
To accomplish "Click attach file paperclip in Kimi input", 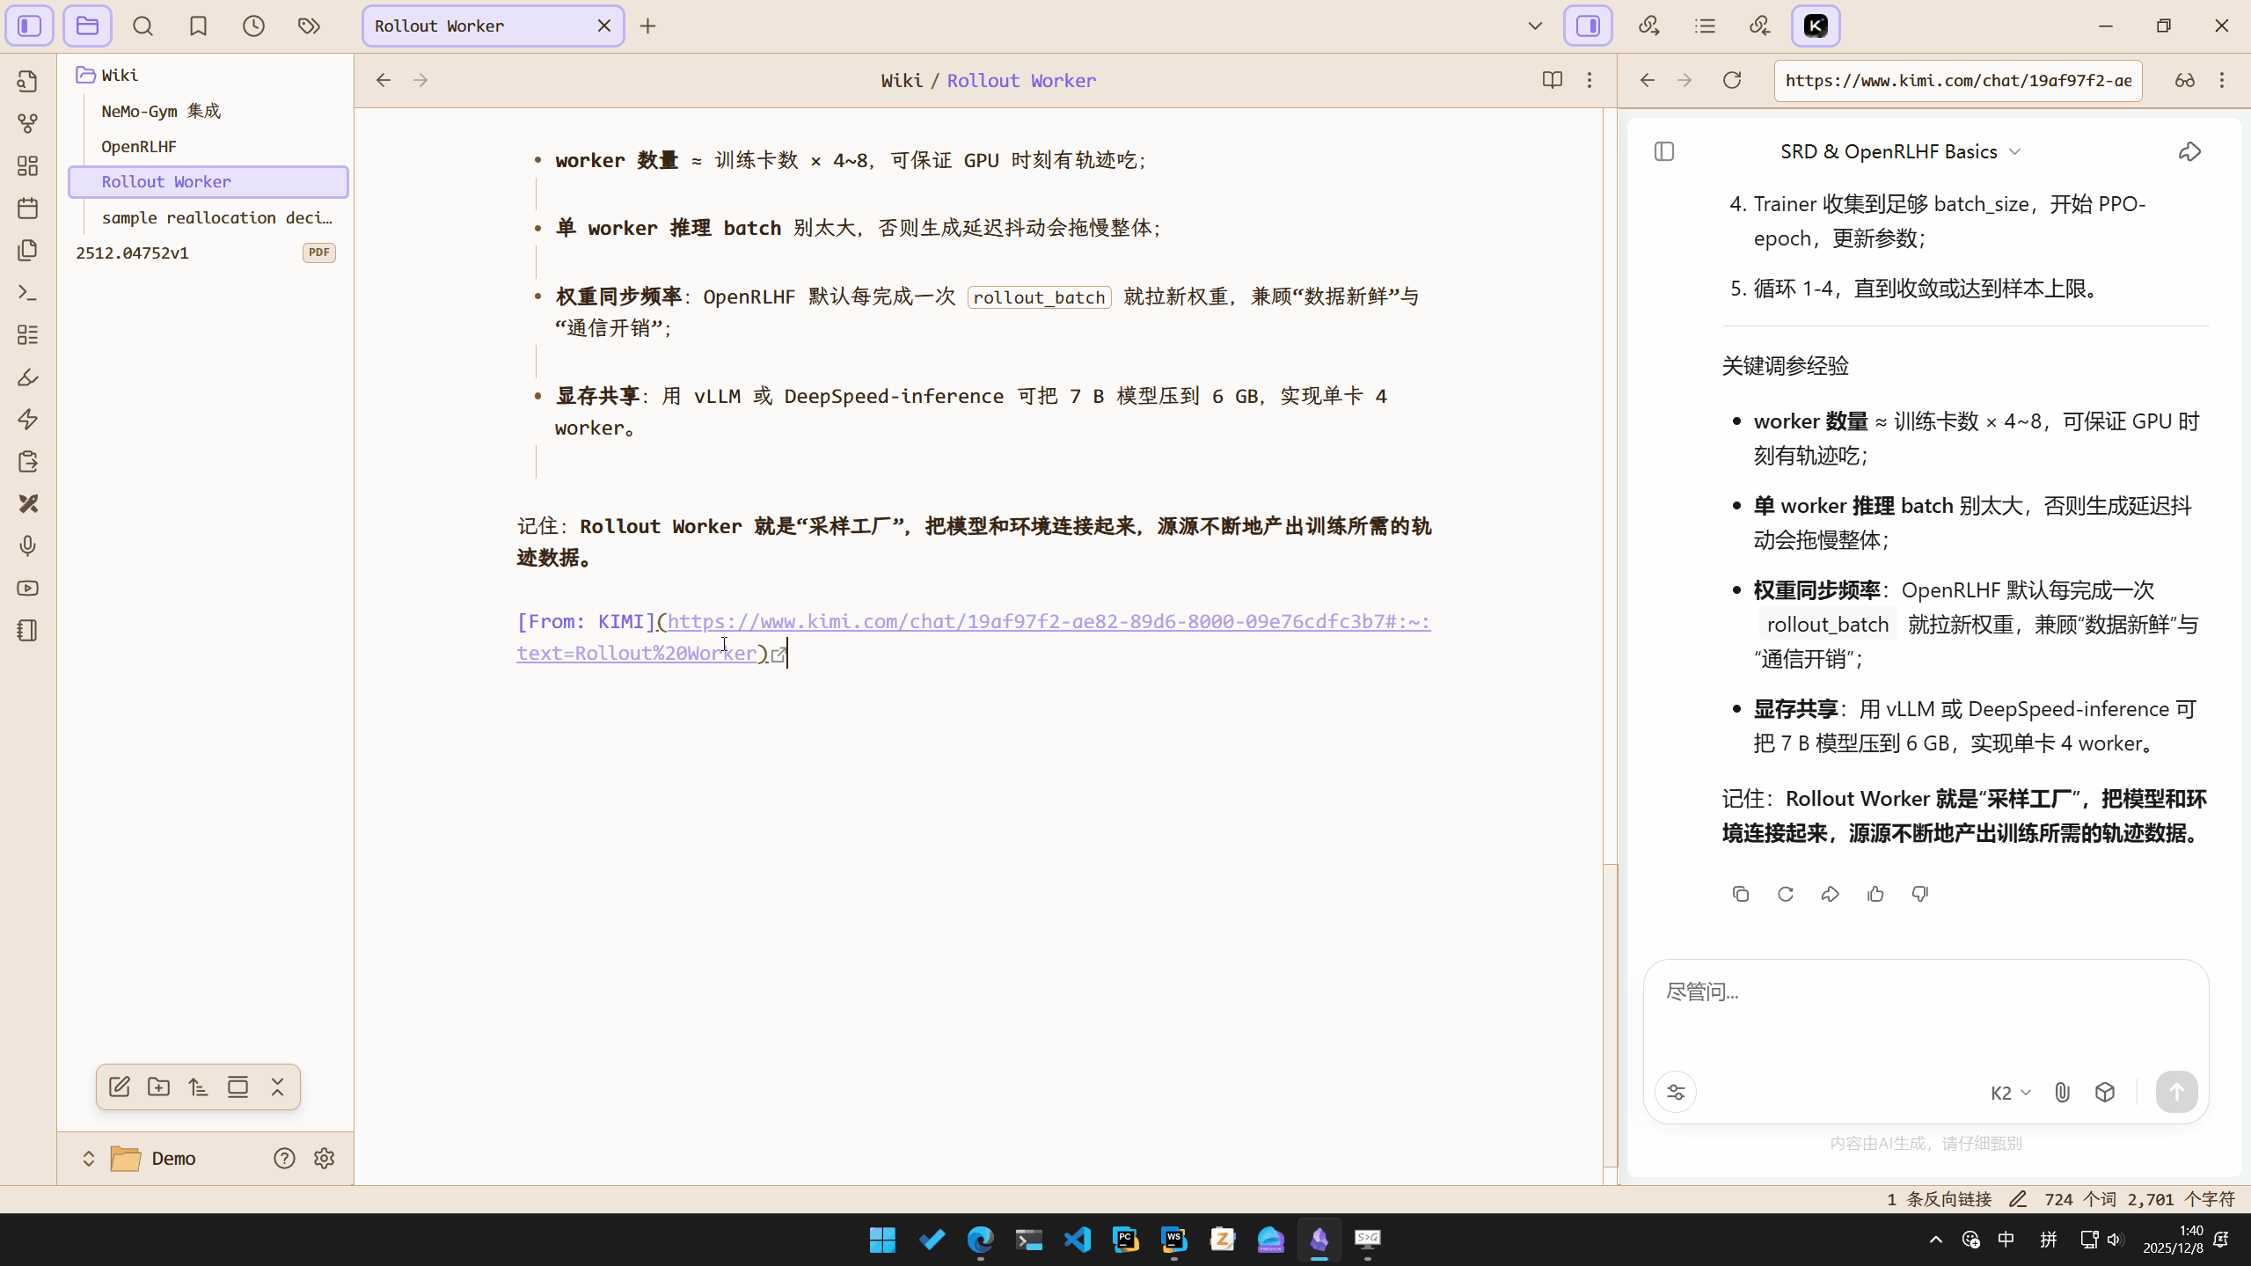I will [2062, 1092].
